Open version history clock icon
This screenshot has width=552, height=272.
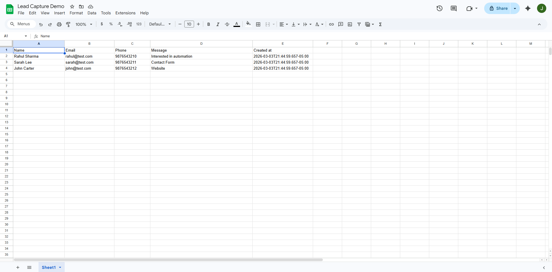440,8
